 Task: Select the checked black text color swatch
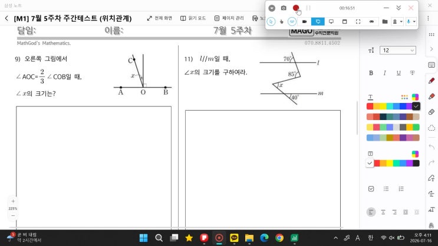pos(416,107)
